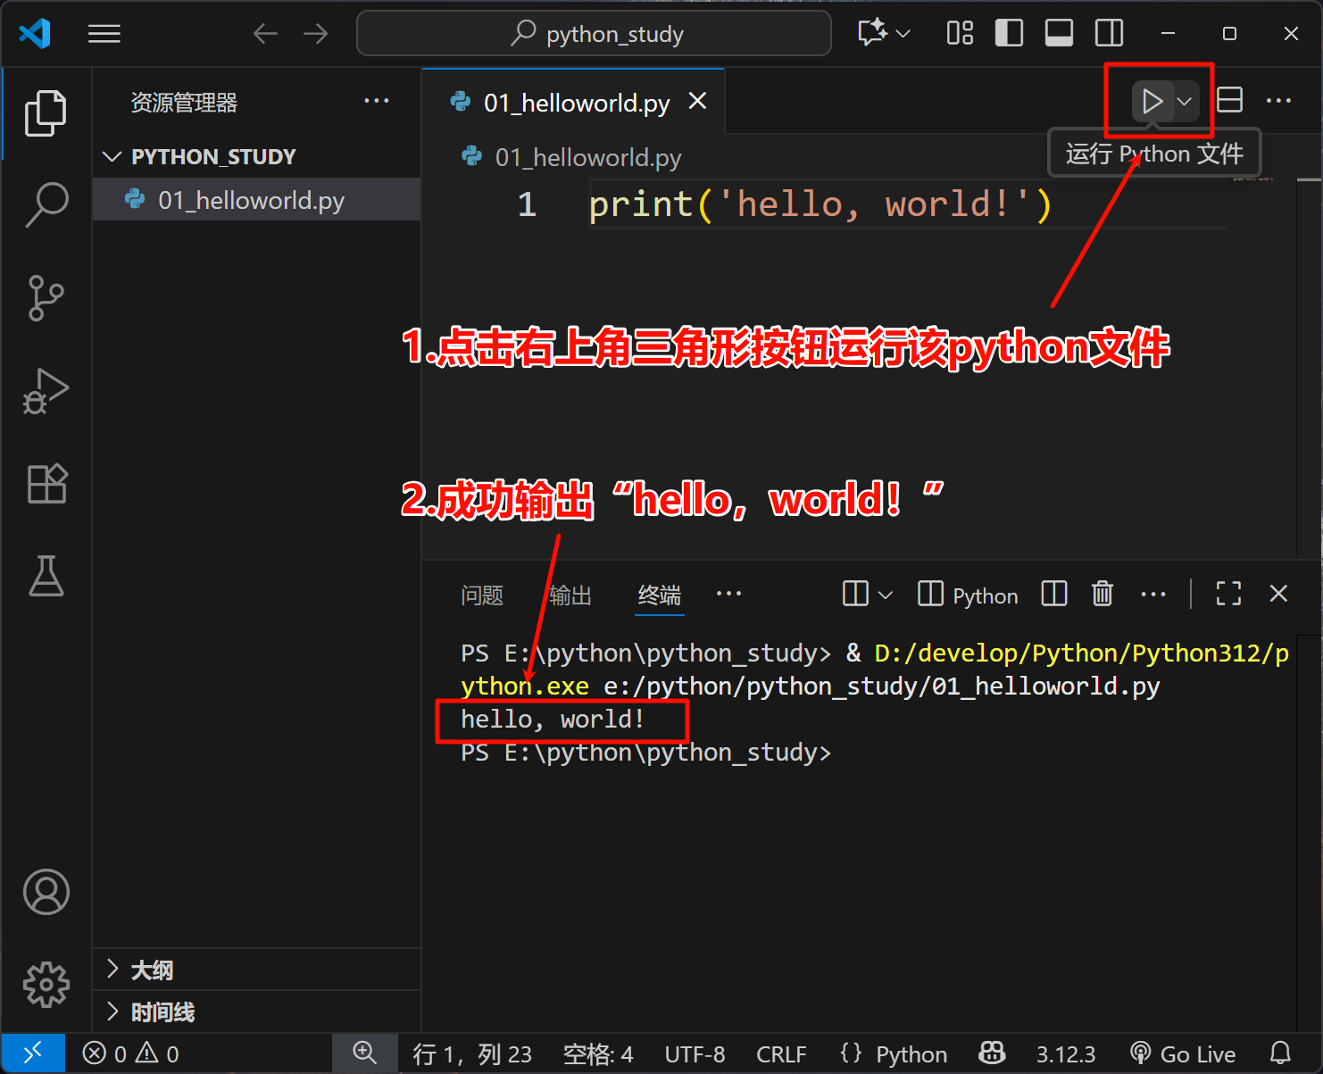The width and height of the screenshot is (1323, 1074).
Task: Select the 3.12.3 Python interpreter version
Action: pos(1065,1054)
